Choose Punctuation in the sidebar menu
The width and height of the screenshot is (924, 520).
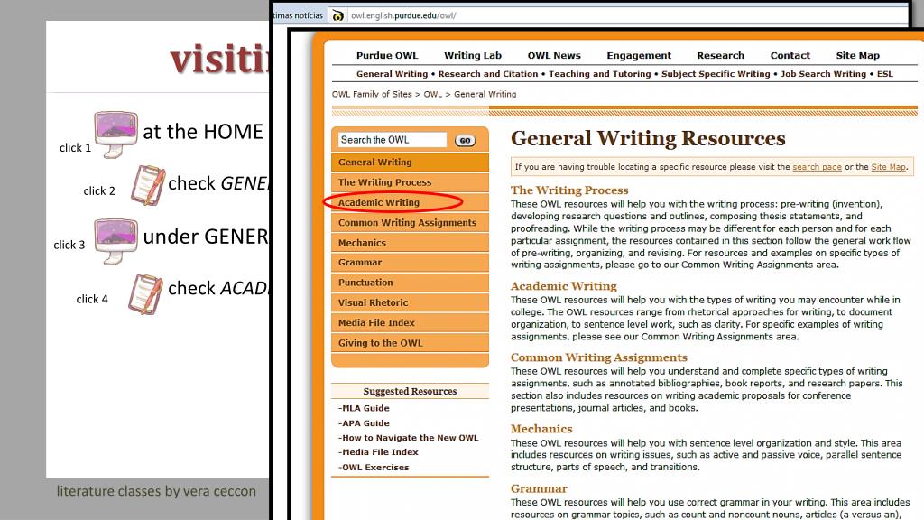coord(411,283)
